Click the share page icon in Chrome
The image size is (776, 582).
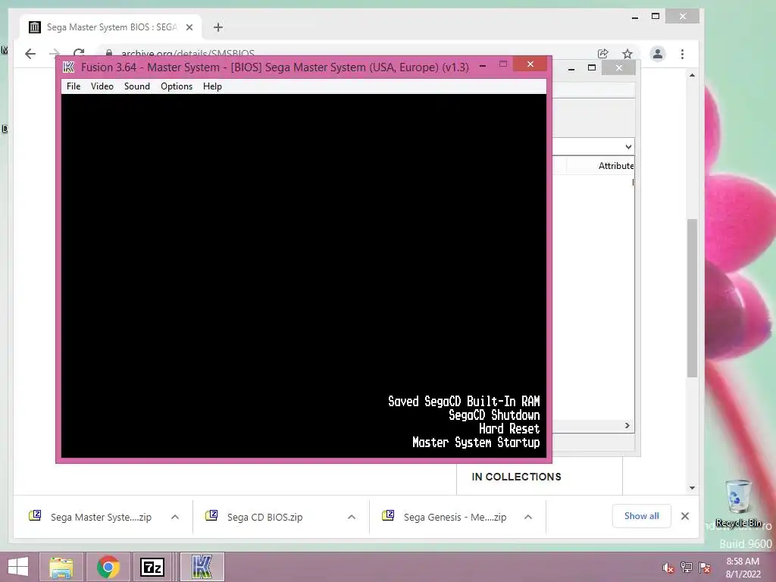pyautogui.click(x=602, y=54)
